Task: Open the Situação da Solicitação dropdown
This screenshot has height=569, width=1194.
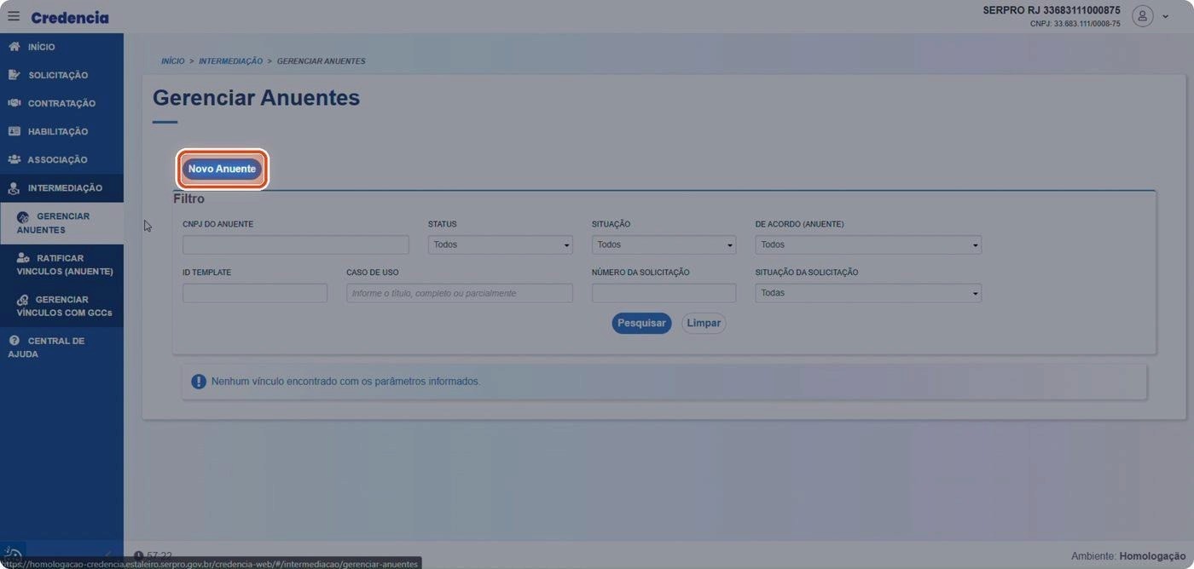Action: (868, 293)
